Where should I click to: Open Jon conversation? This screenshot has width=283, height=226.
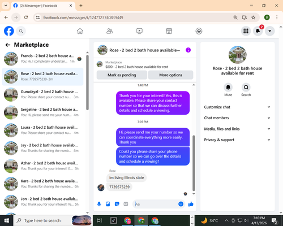click(x=42, y=202)
